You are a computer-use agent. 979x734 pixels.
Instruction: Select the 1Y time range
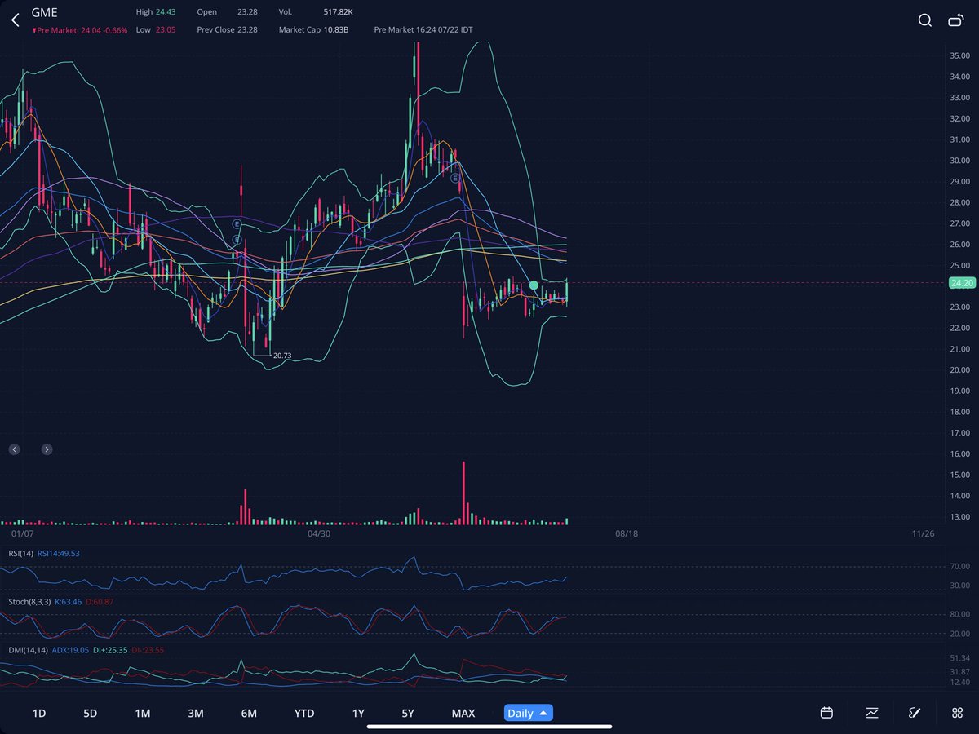click(358, 713)
